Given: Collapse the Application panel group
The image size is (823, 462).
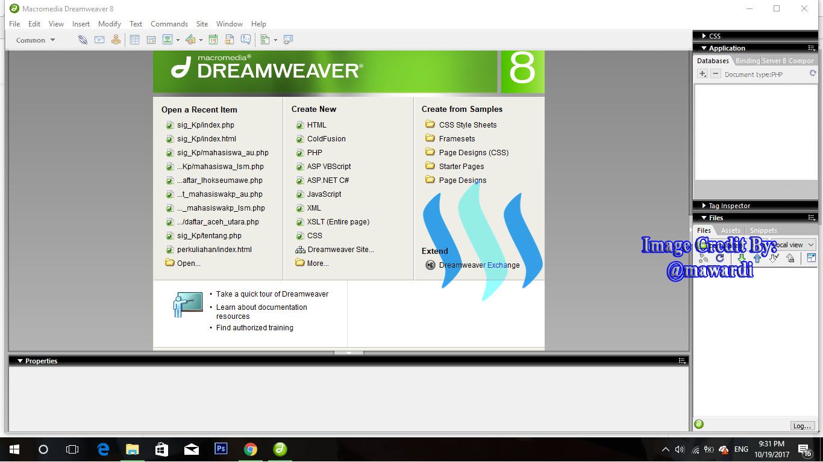Looking at the screenshot, I should click(704, 48).
